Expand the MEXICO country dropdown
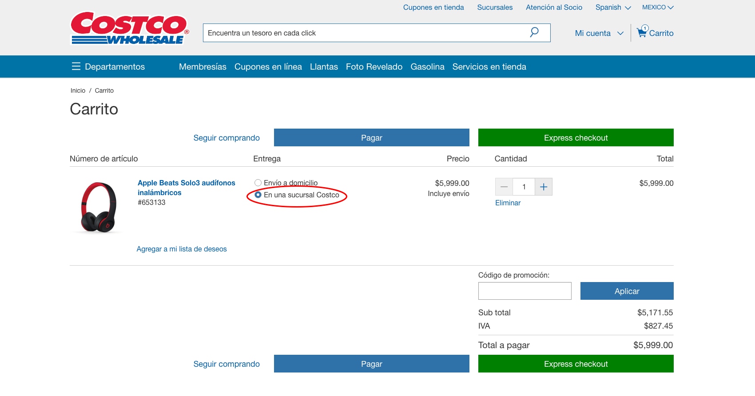755x396 pixels. pos(658,8)
